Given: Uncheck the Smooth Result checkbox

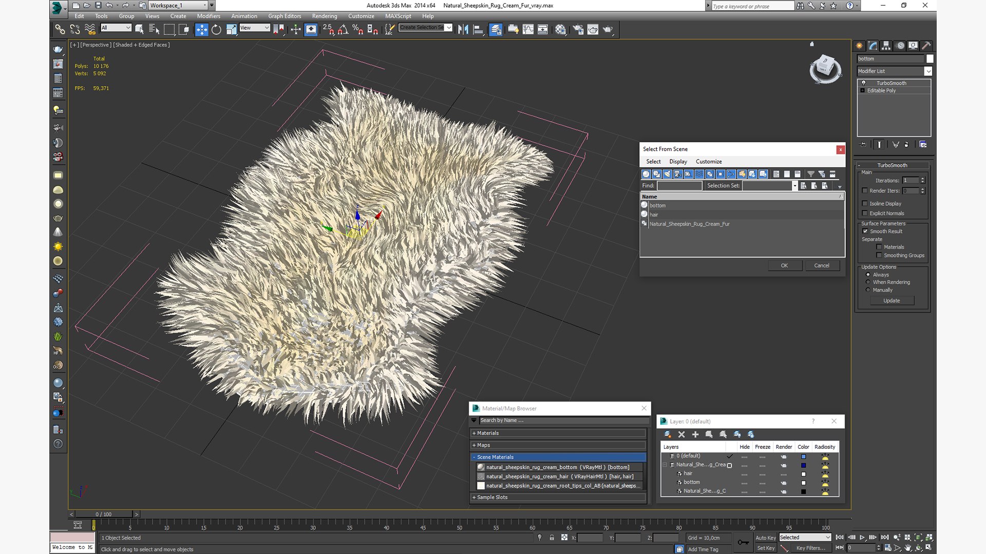Looking at the screenshot, I should 865,231.
